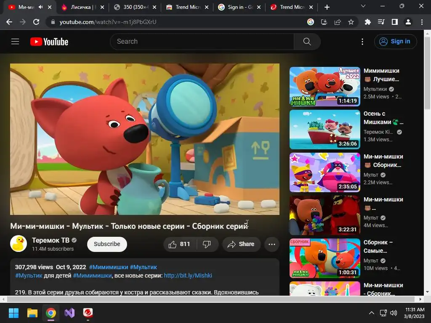Click the #Мимимишки hashtag beside date

point(109,267)
